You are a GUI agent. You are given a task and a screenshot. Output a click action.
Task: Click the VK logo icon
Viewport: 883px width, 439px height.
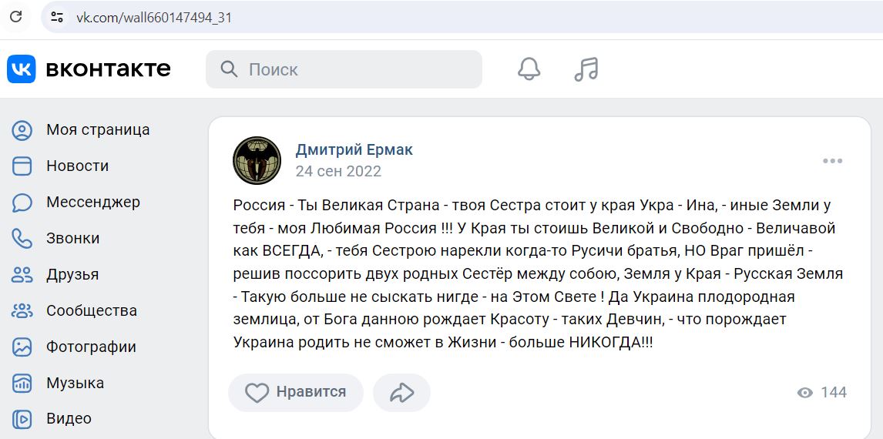pyautogui.click(x=22, y=69)
